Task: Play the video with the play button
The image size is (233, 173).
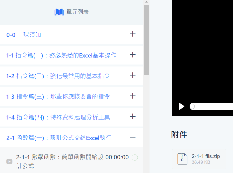Action: click(x=182, y=106)
